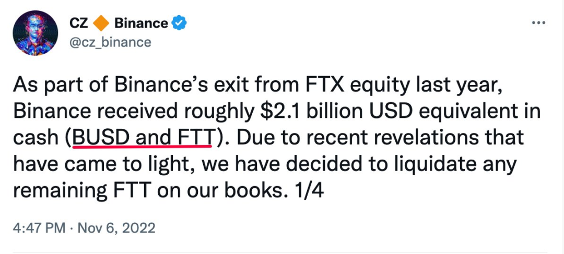Click "Binance" in the display name
The height and width of the screenshot is (254, 564).
coord(141,23)
